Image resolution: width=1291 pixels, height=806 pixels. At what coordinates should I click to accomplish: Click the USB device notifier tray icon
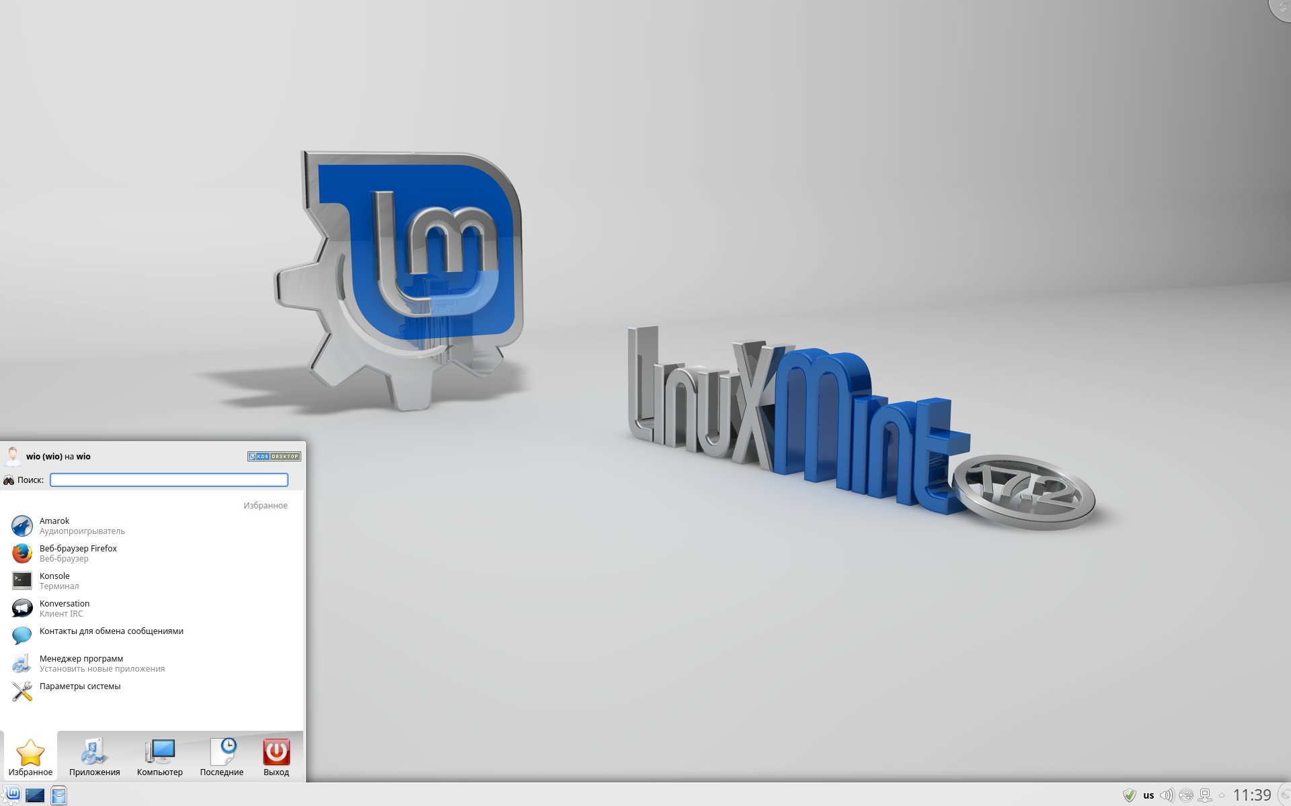pyautogui.click(x=1186, y=795)
